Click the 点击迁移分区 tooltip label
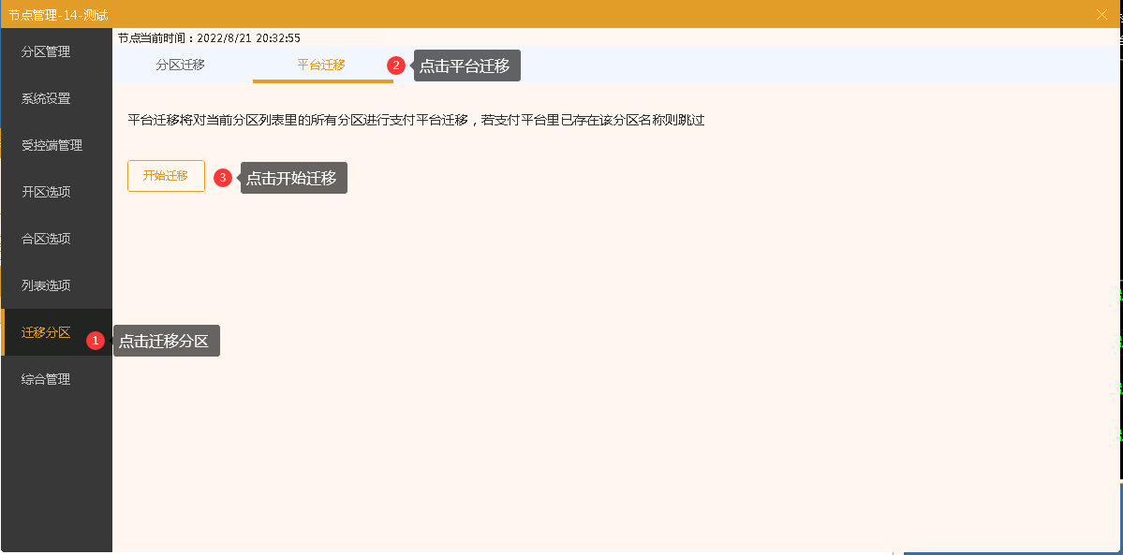Image resolution: width=1123 pixels, height=555 pixels. coord(167,341)
